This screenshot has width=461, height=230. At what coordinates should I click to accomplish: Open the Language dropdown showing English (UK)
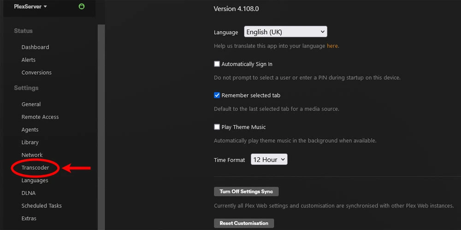coord(285,32)
